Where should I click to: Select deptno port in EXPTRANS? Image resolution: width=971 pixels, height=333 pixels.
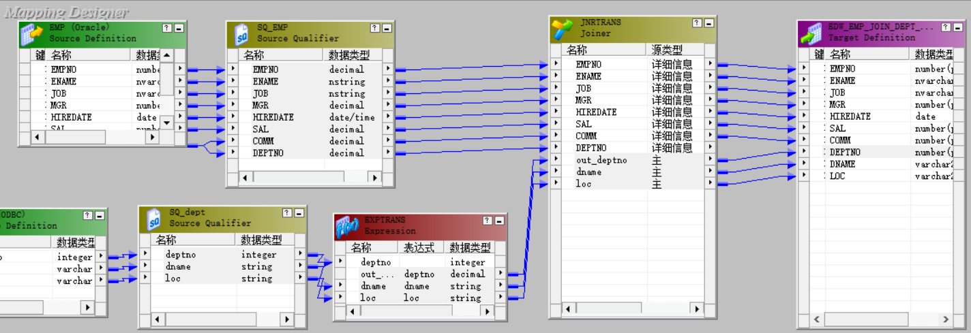tap(420, 262)
